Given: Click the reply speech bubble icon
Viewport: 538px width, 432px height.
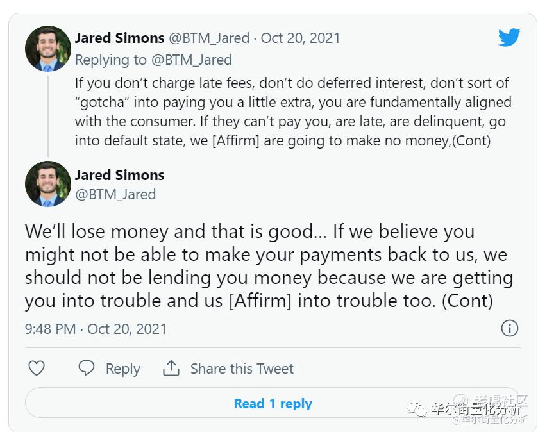Looking at the screenshot, I should click(x=87, y=369).
